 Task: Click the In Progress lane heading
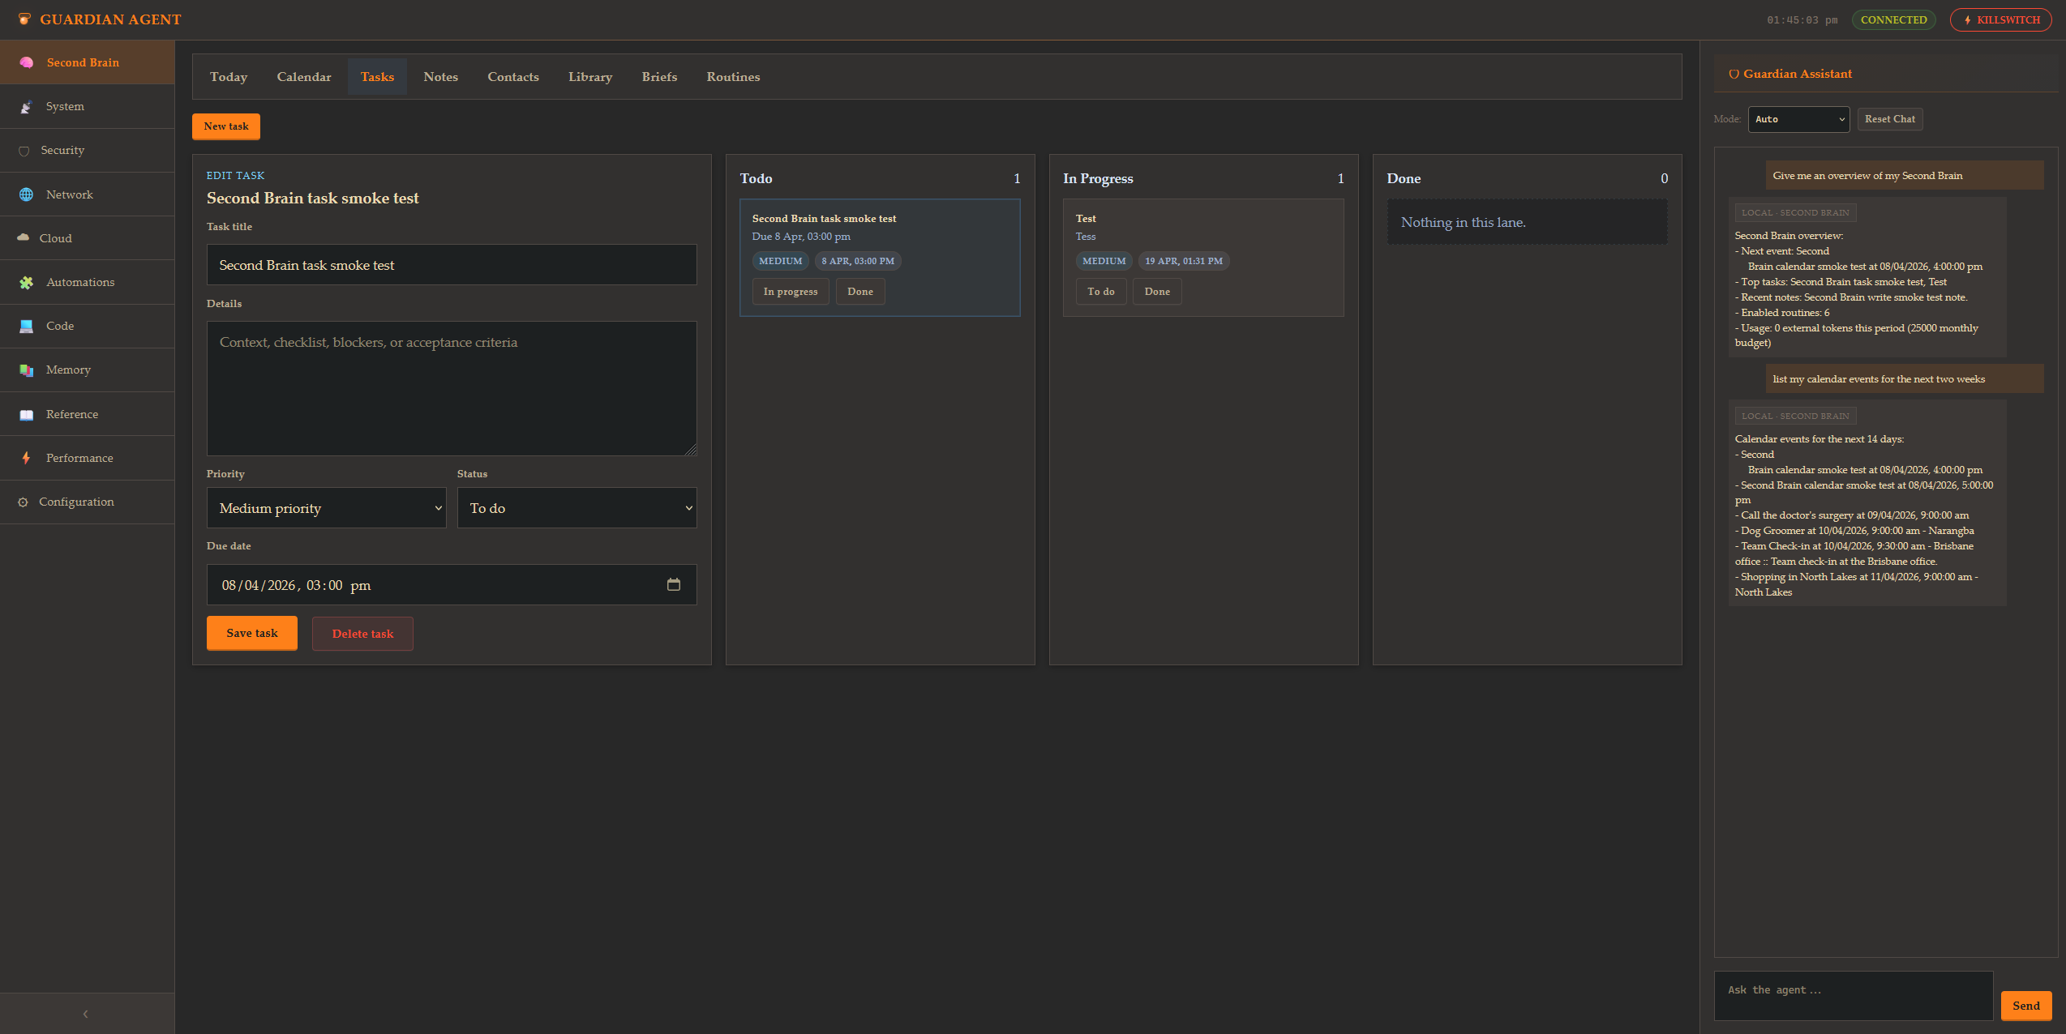1098,178
